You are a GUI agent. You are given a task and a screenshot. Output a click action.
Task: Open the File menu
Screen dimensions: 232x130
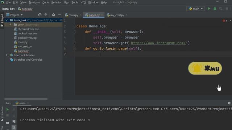point(8,3)
